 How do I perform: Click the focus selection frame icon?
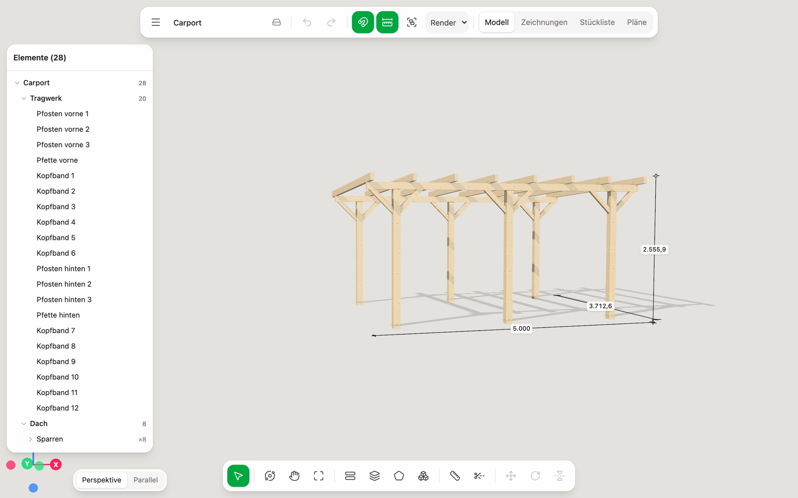412,22
